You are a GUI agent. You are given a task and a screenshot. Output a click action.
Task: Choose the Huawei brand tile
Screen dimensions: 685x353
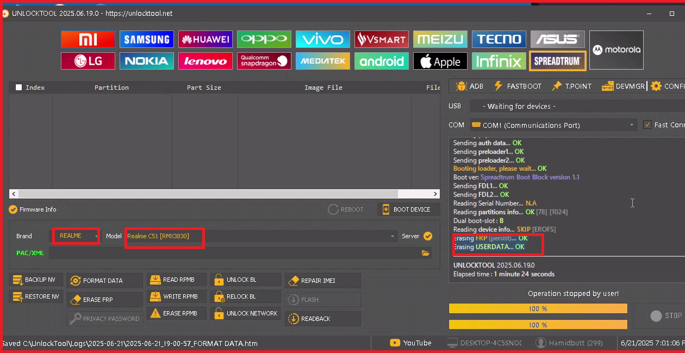click(x=205, y=39)
